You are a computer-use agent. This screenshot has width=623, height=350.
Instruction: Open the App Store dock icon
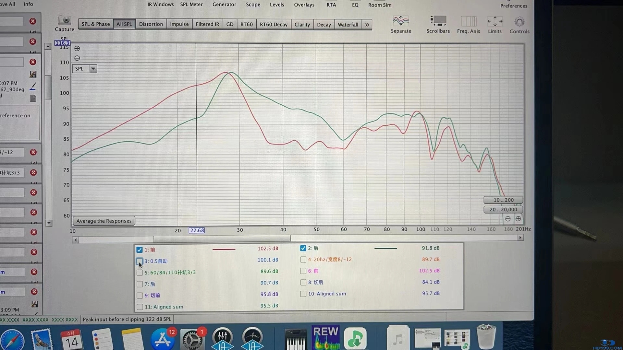[162, 339]
